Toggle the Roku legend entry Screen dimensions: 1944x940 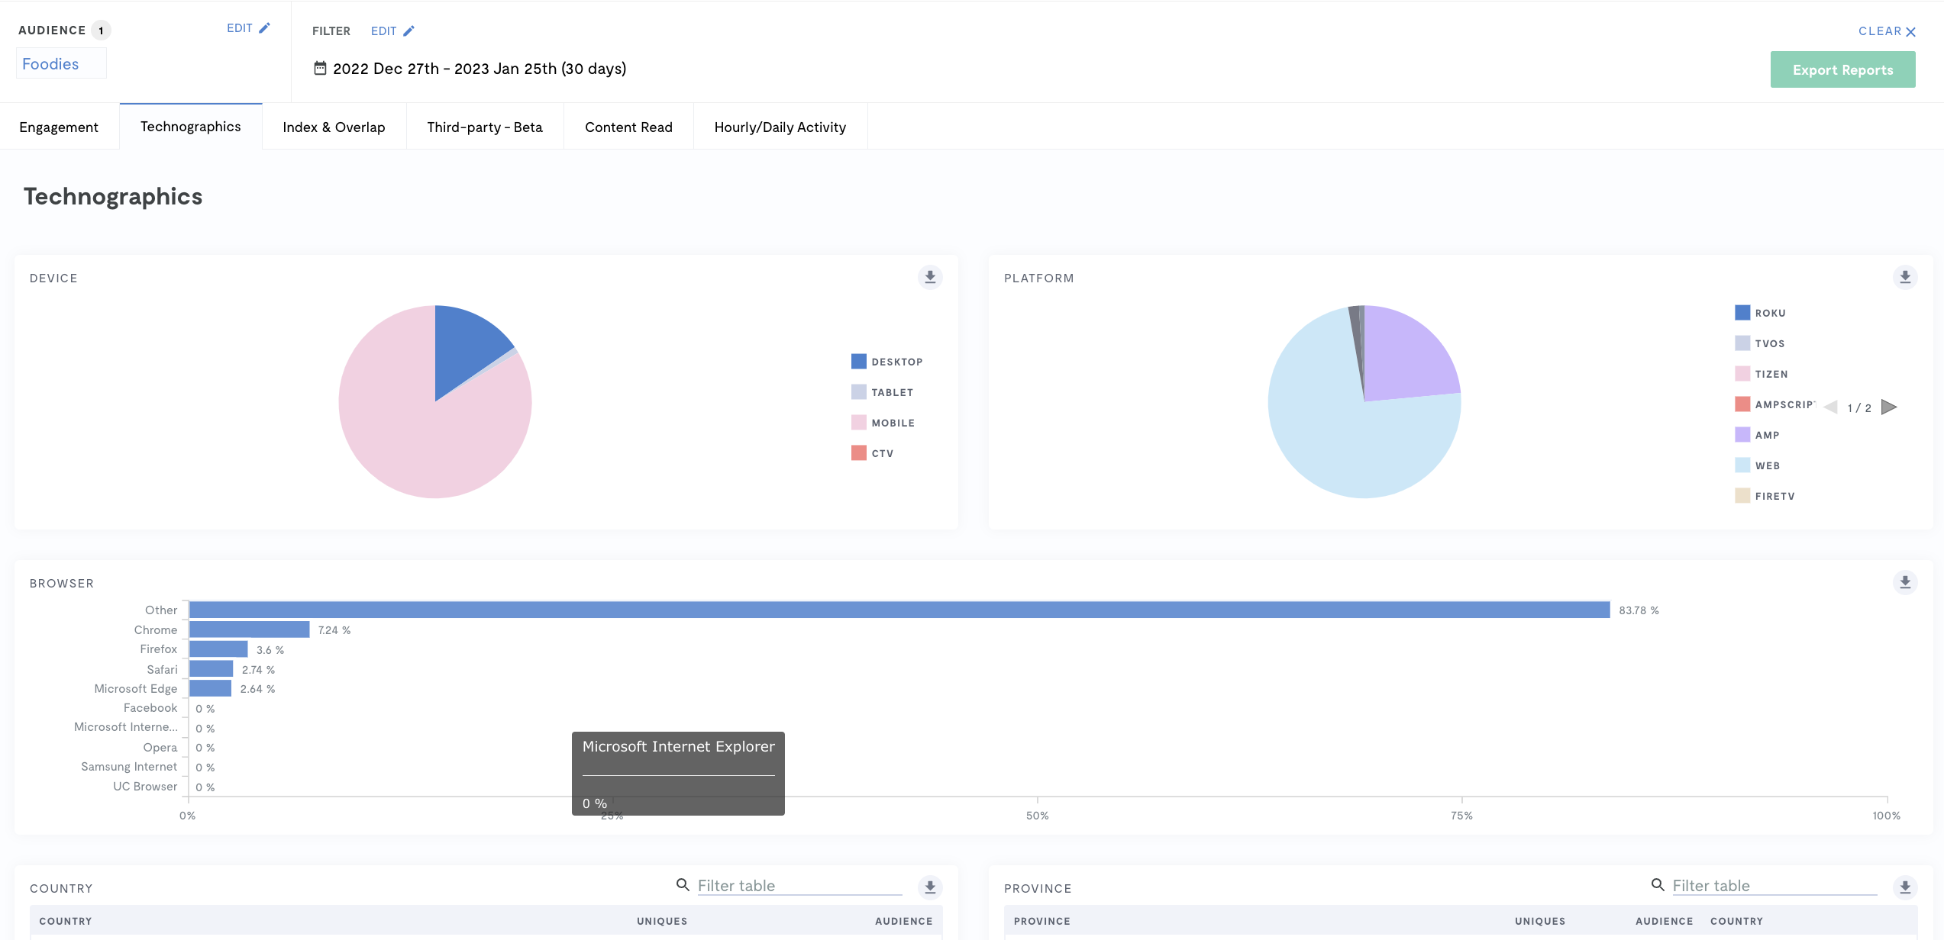(x=1760, y=313)
